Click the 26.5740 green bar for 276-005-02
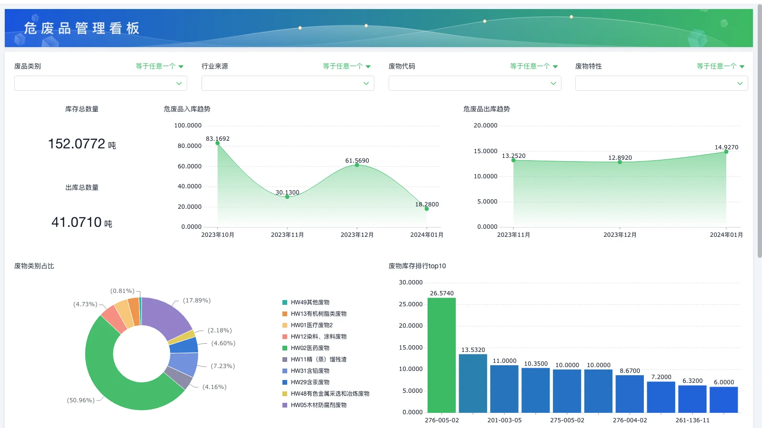 point(441,354)
